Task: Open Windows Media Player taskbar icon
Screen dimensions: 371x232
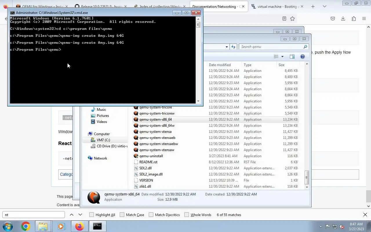Action: 61,226
